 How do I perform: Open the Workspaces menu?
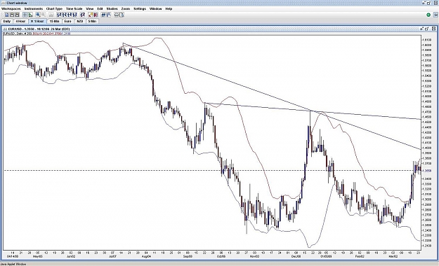[11, 9]
